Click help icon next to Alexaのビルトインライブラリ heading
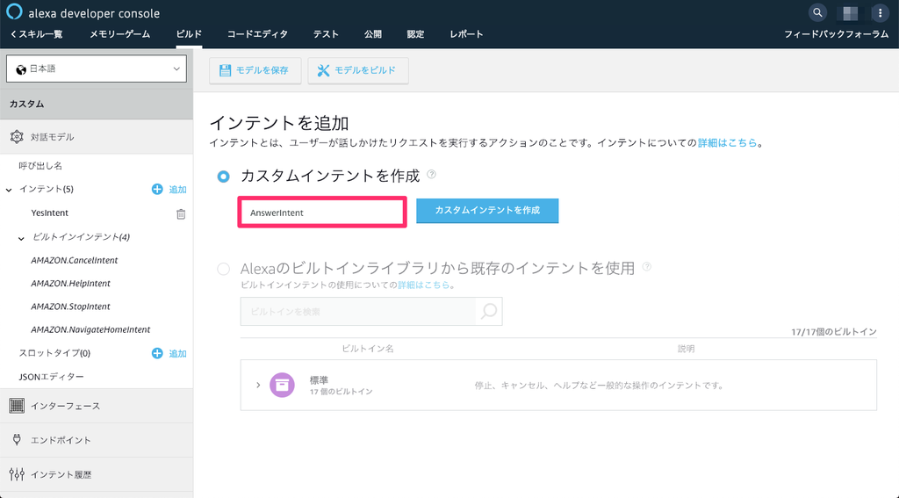Viewport: 899px width, 498px height. tap(647, 266)
